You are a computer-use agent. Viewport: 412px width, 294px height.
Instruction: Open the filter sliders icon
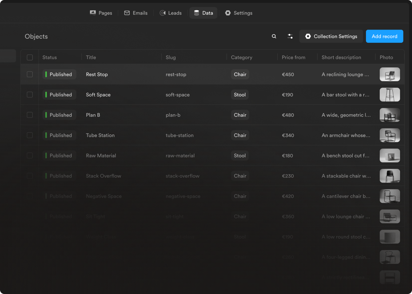(x=290, y=36)
